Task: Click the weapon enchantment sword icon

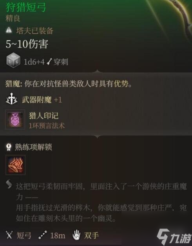Action: click(x=12, y=99)
